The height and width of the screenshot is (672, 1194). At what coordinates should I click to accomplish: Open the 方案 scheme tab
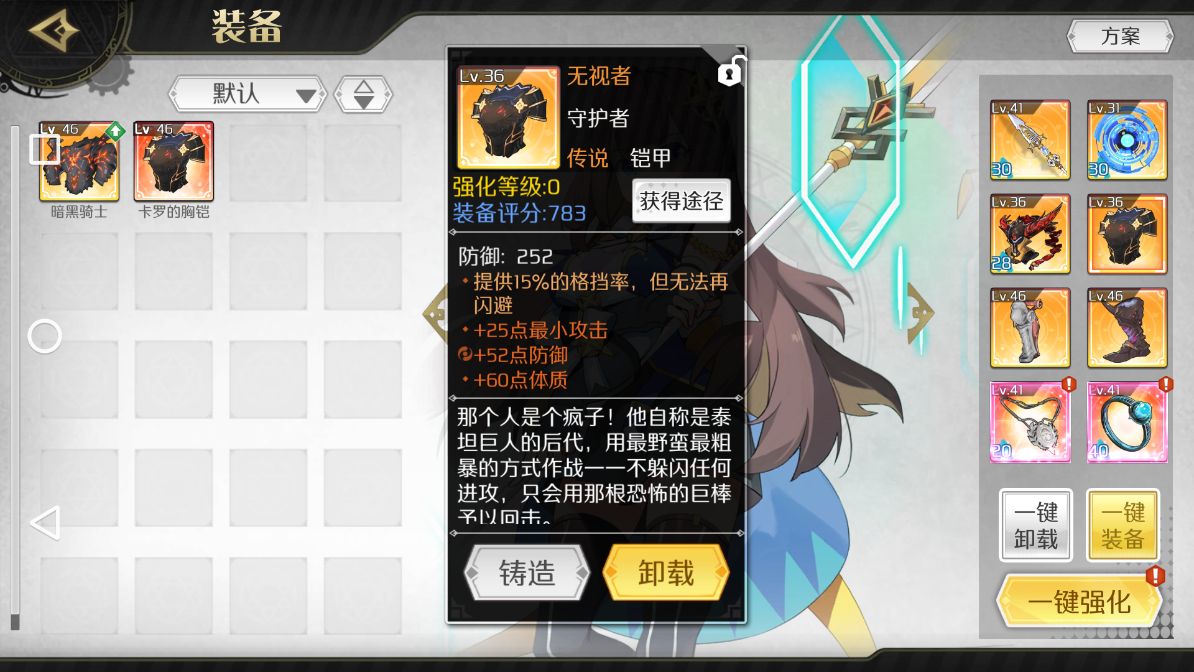coord(1120,36)
